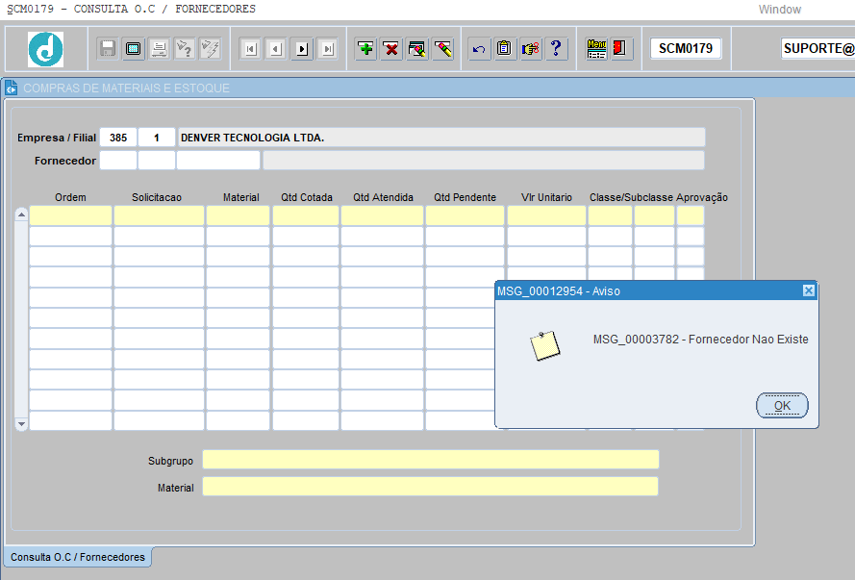Click the first row Material cell in grid
The image size is (855, 580).
coord(238,215)
